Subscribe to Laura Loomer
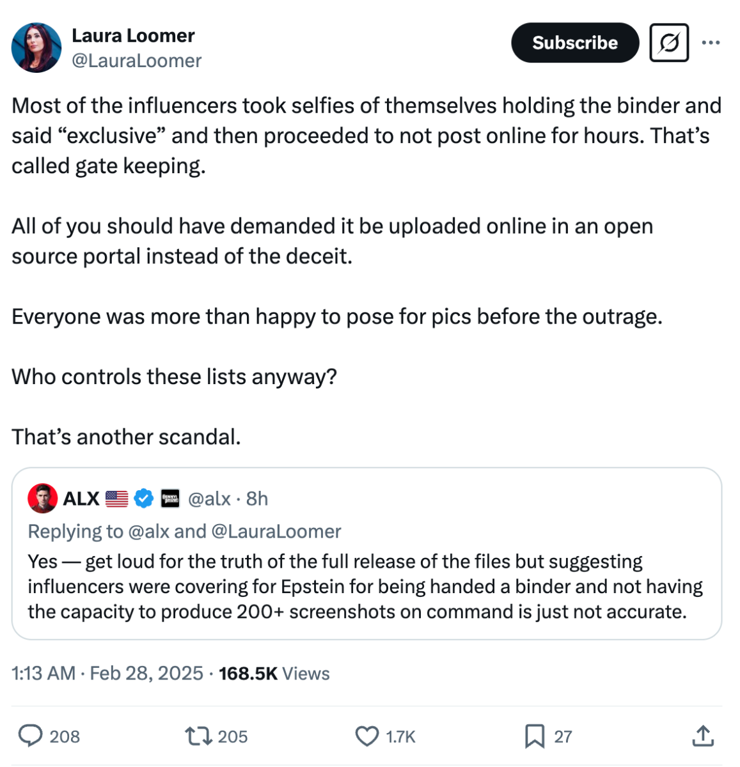 (574, 43)
